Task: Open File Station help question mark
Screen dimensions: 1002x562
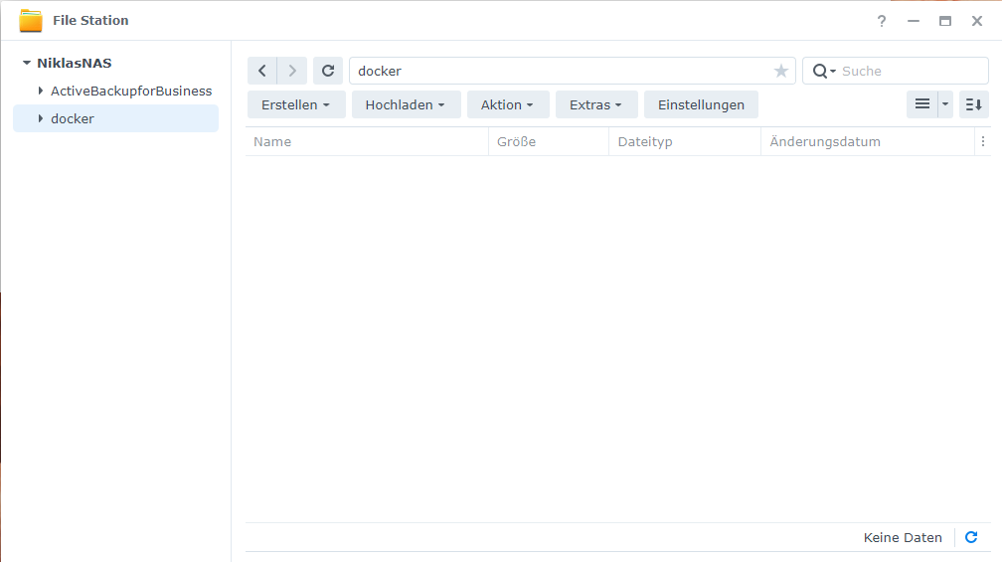Action: point(881,21)
